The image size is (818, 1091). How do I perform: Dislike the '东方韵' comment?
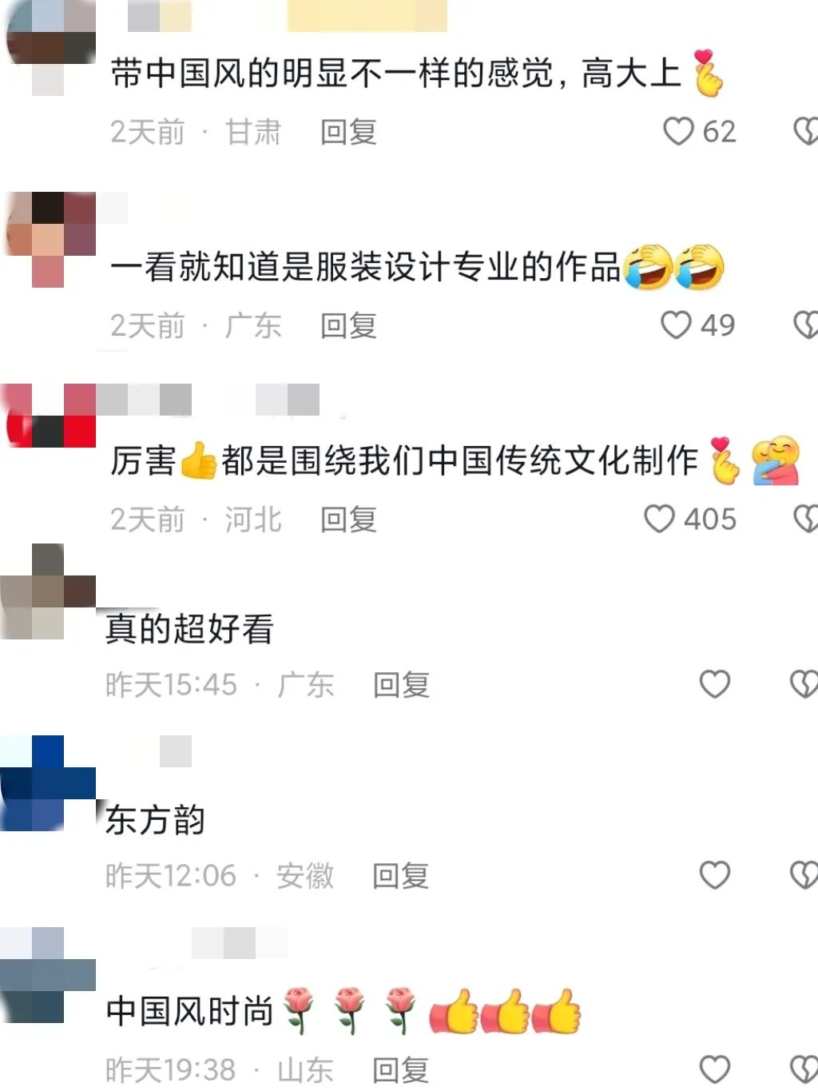(804, 875)
